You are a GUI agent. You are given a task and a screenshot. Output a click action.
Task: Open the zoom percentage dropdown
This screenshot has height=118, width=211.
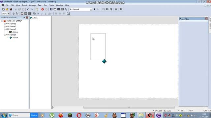click(9, 14)
